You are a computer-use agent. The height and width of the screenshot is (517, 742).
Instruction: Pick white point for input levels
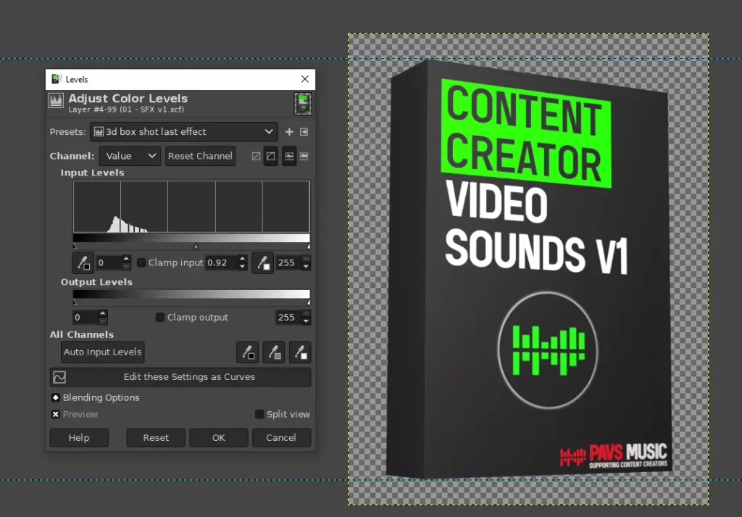[262, 262]
